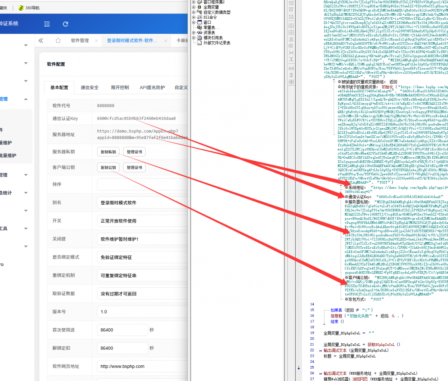The image size is (448, 381).
Task: Click the 自定义数据类型 icon in the IDE tree
Action: (199, 12)
